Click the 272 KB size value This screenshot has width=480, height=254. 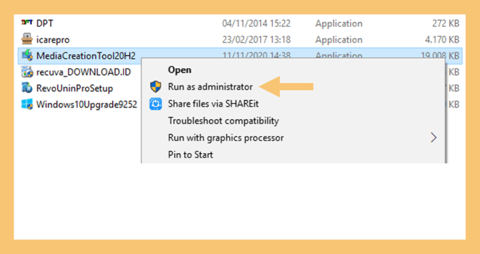click(x=446, y=23)
